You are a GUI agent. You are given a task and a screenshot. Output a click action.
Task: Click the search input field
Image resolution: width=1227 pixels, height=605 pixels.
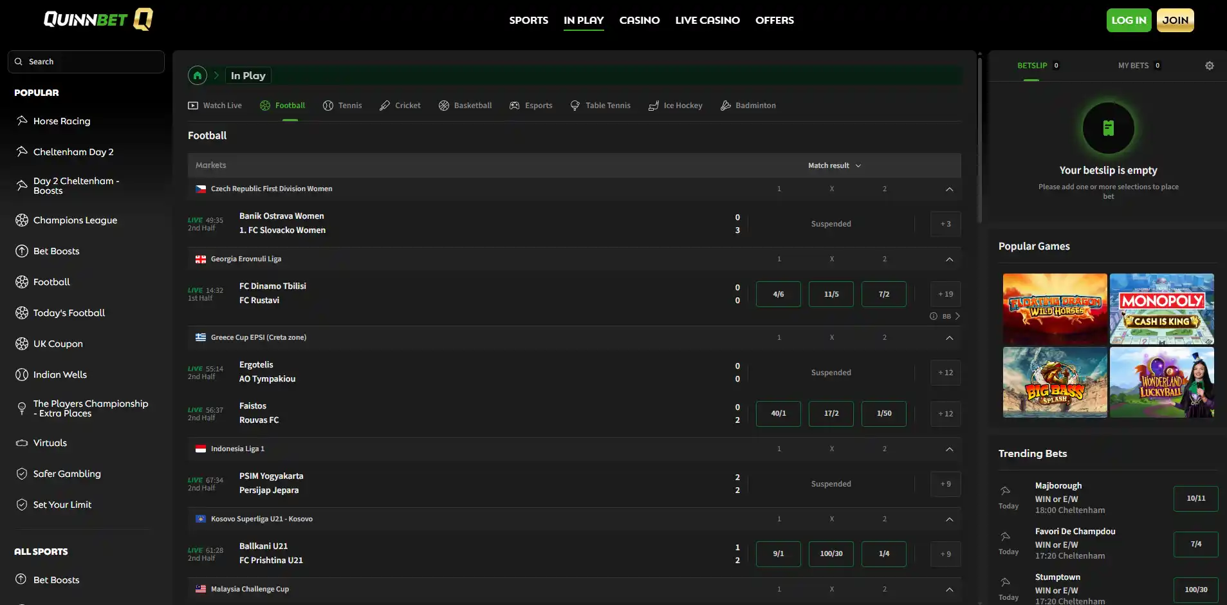(x=86, y=62)
